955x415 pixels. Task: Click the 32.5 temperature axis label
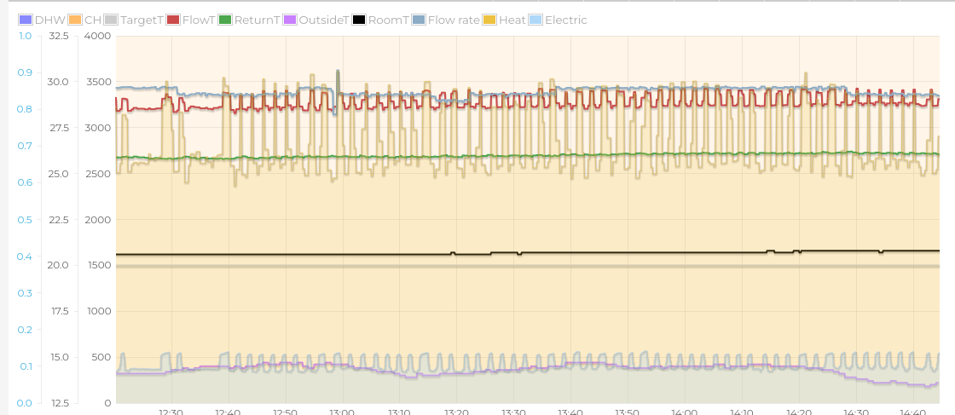[x=58, y=36]
